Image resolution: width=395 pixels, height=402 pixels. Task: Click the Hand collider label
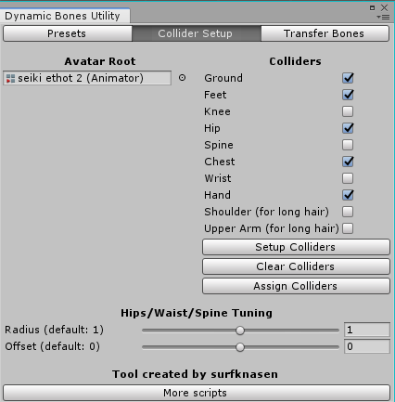pyautogui.click(x=217, y=195)
